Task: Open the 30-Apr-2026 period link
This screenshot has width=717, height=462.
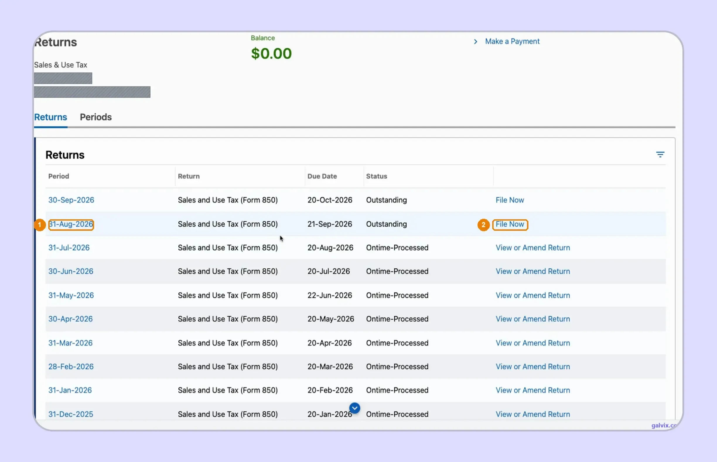Action: click(x=71, y=319)
